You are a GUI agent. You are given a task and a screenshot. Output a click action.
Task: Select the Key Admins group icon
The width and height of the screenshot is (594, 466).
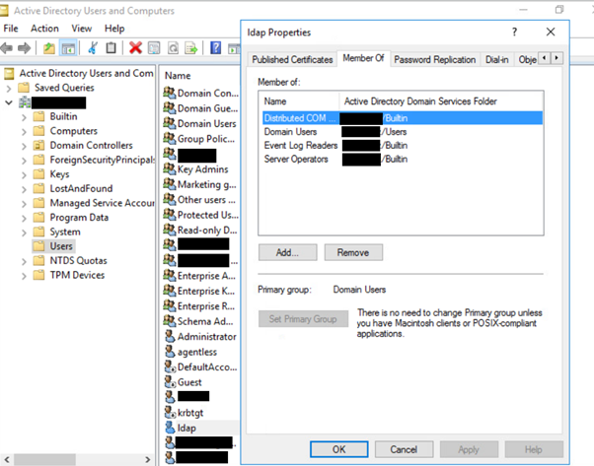pos(170,168)
